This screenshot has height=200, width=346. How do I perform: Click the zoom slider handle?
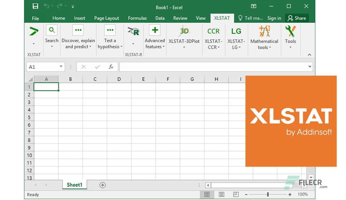point(268,194)
